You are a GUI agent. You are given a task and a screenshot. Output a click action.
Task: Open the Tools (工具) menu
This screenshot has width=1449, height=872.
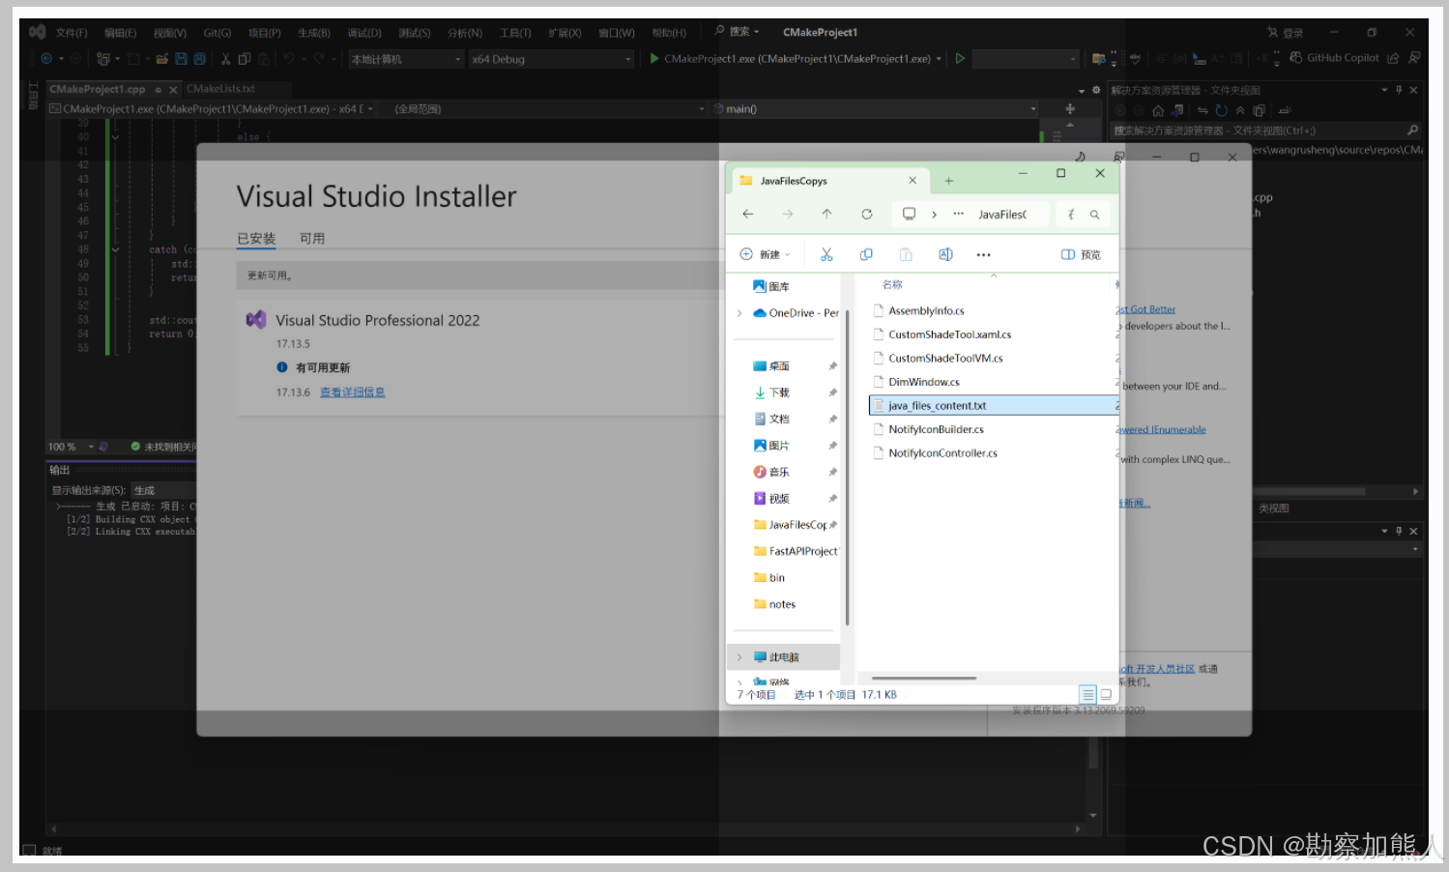[x=515, y=33]
